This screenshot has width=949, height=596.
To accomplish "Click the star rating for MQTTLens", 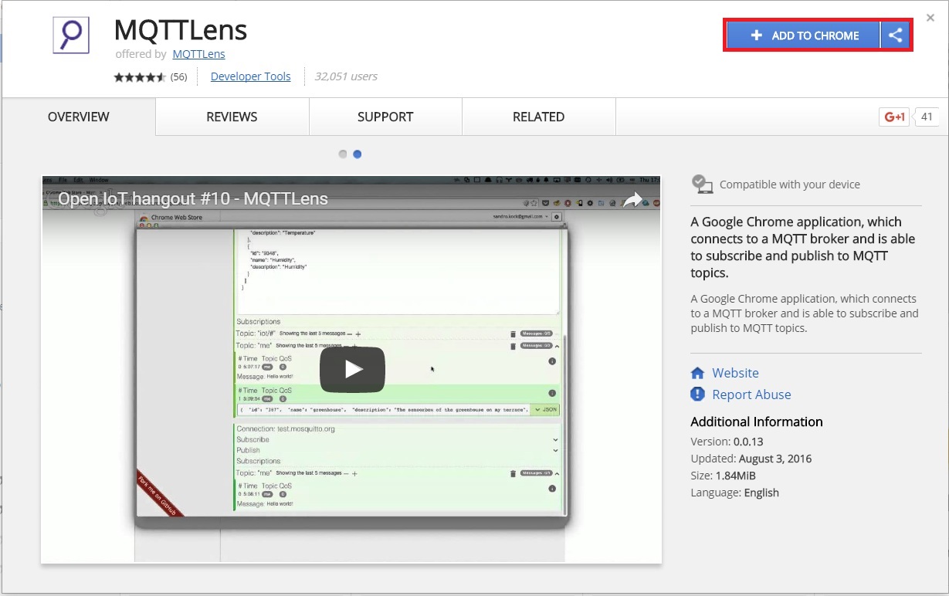I will [140, 76].
